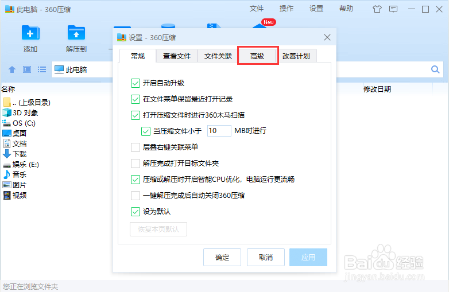
Task: Switch to the 改善计划 tab
Action: coord(296,56)
